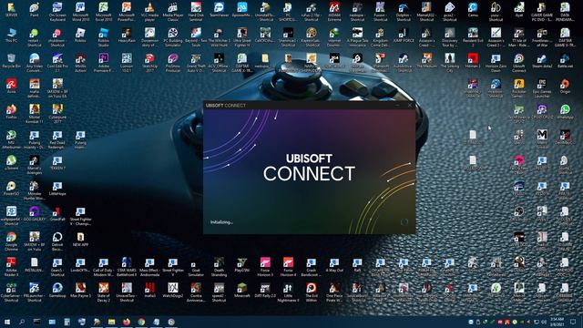Select the Death Stranding desktop icon
The height and width of the screenshot is (328, 583).
(x=219, y=266)
